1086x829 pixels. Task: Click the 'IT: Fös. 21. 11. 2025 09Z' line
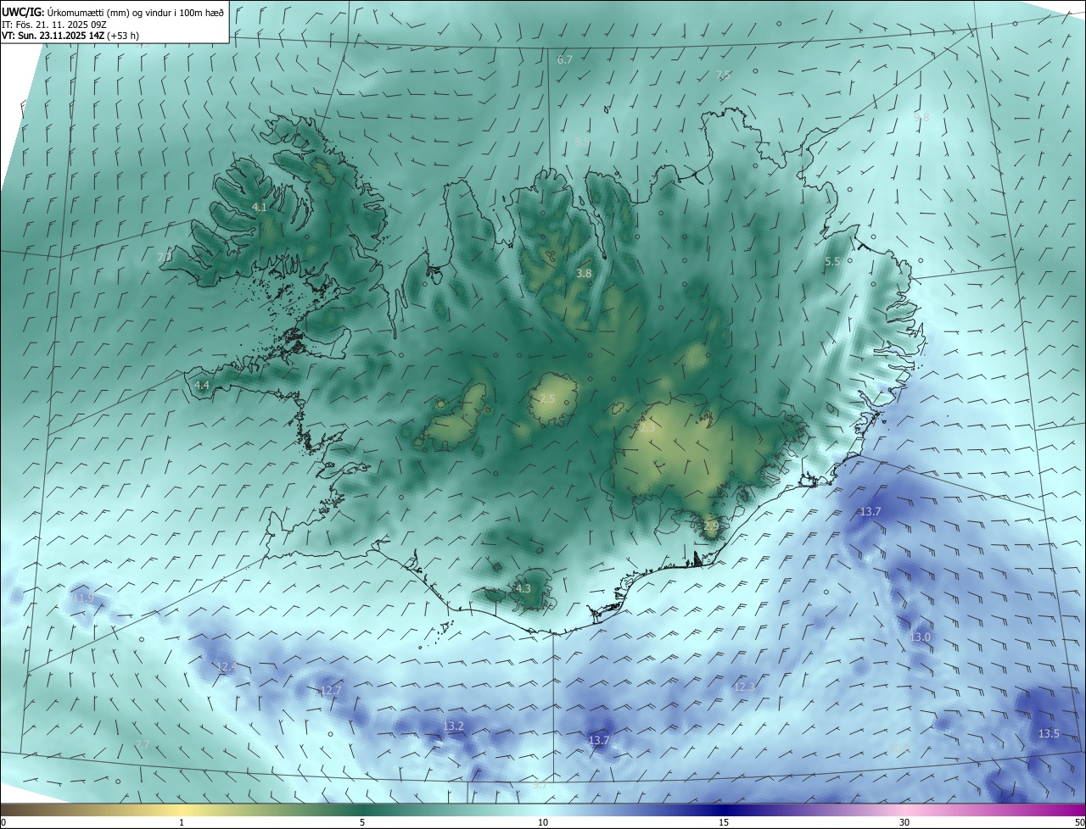[x=53, y=25]
